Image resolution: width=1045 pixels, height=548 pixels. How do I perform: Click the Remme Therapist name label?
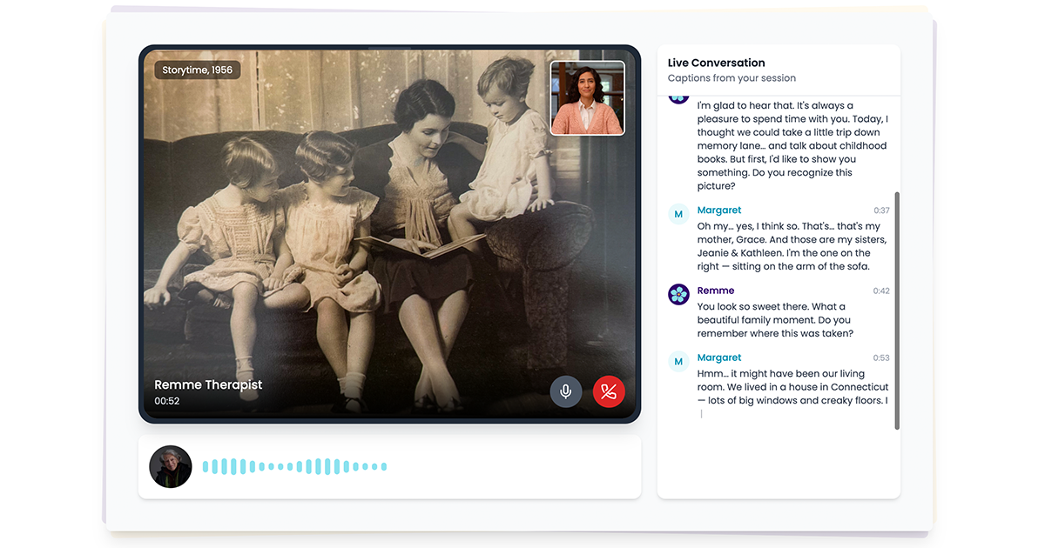(x=208, y=384)
